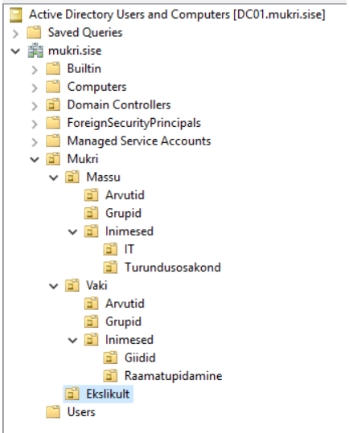The image size is (349, 433).
Task: Collapse the Inimesed node under Massu
Action: [x=72, y=231]
